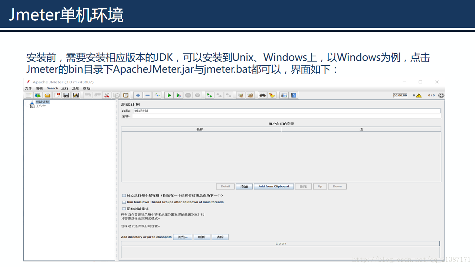475x267 pixels.
Task: Open the Function Helper dialog icon
Action: [284, 95]
